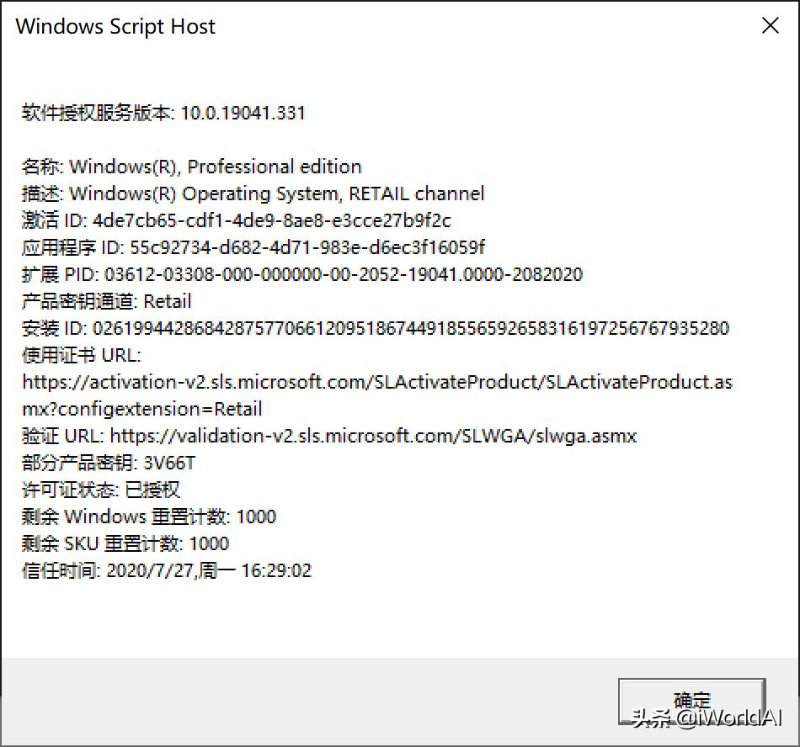This screenshot has width=800, height=747.
Task: Click the 扩展 PID value line
Action: pyautogui.click(x=302, y=274)
